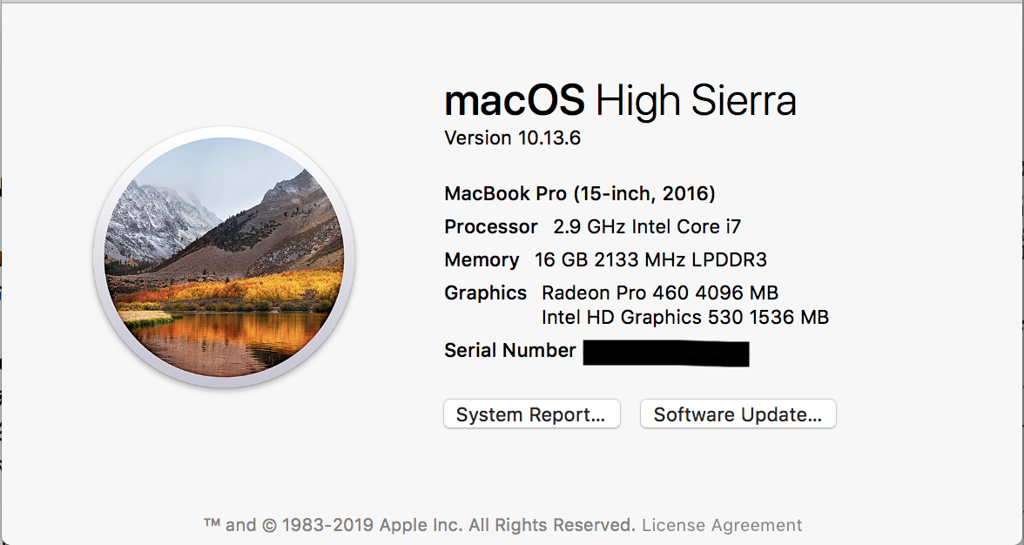Click the macOS High Sierra mountain icon
The image size is (1024, 545).
pos(224,257)
